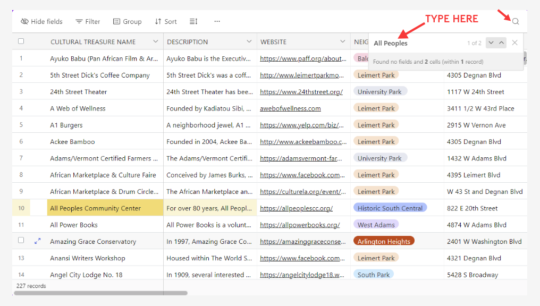Open the culturela.org/event link

[x=303, y=191]
